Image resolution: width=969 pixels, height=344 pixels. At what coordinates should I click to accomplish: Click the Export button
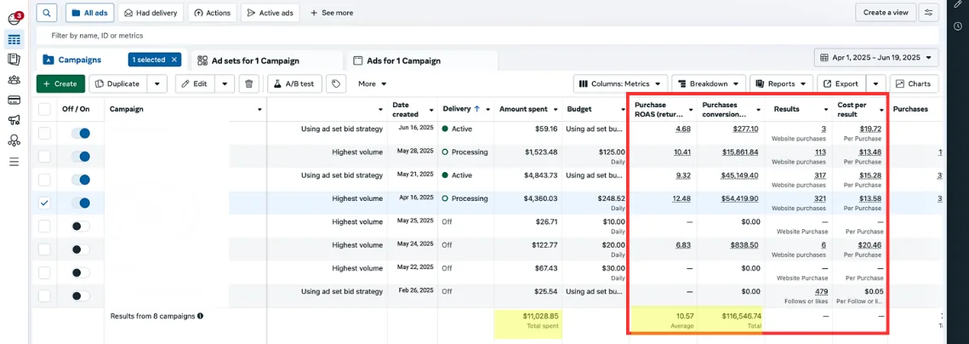[x=841, y=83]
